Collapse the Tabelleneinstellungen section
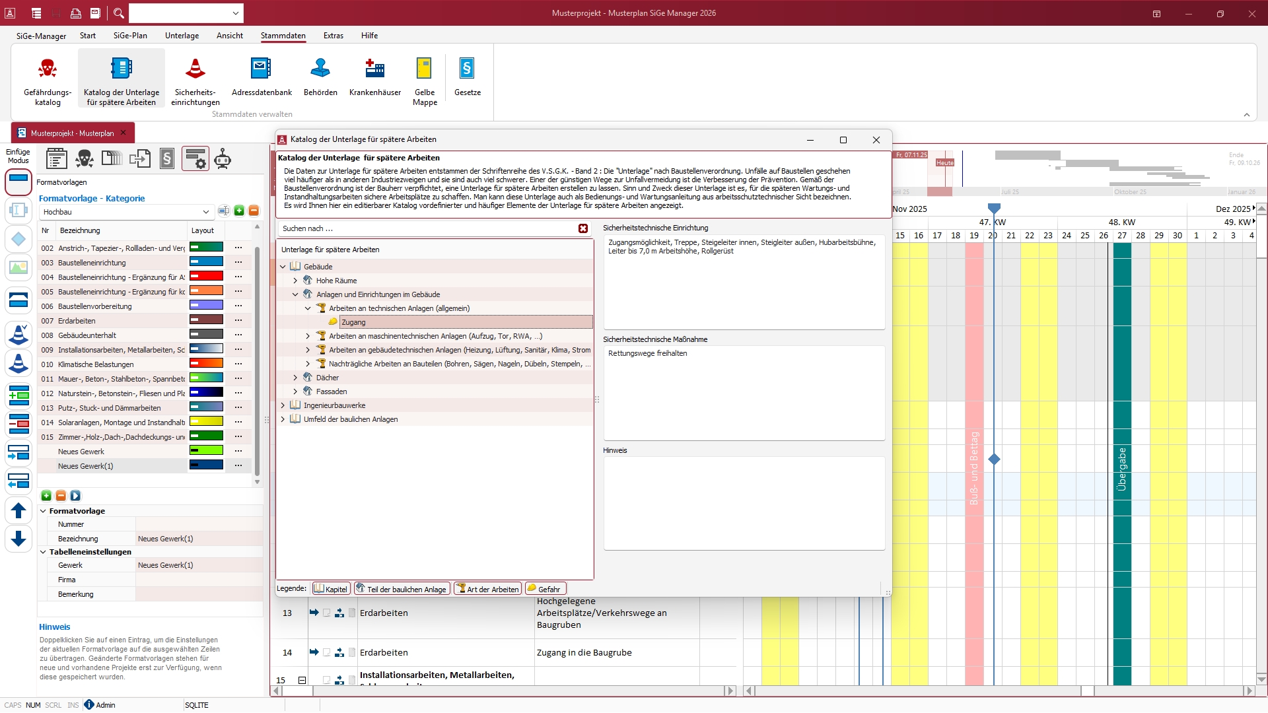Viewport: 1268px width, 713px height. [x=43, y=552]
